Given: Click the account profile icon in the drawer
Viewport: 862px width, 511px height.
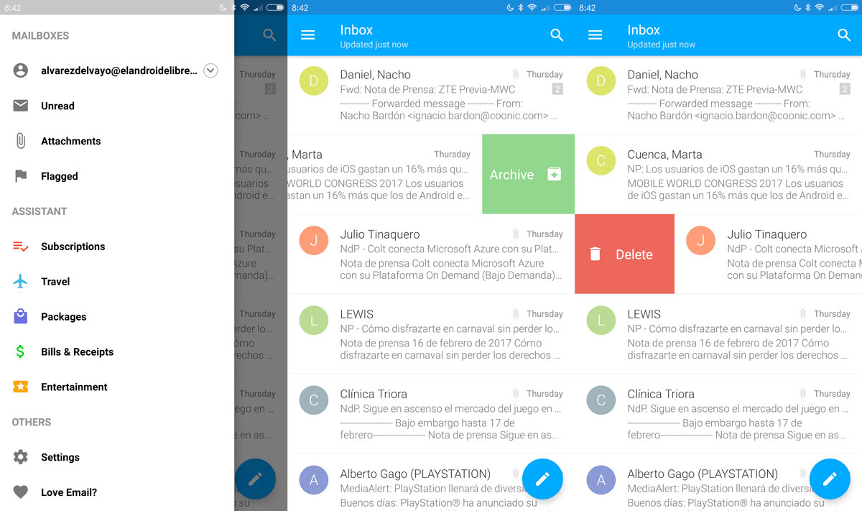Looking at the screenshot, I should pyautogui.click(x=21, y=70).
